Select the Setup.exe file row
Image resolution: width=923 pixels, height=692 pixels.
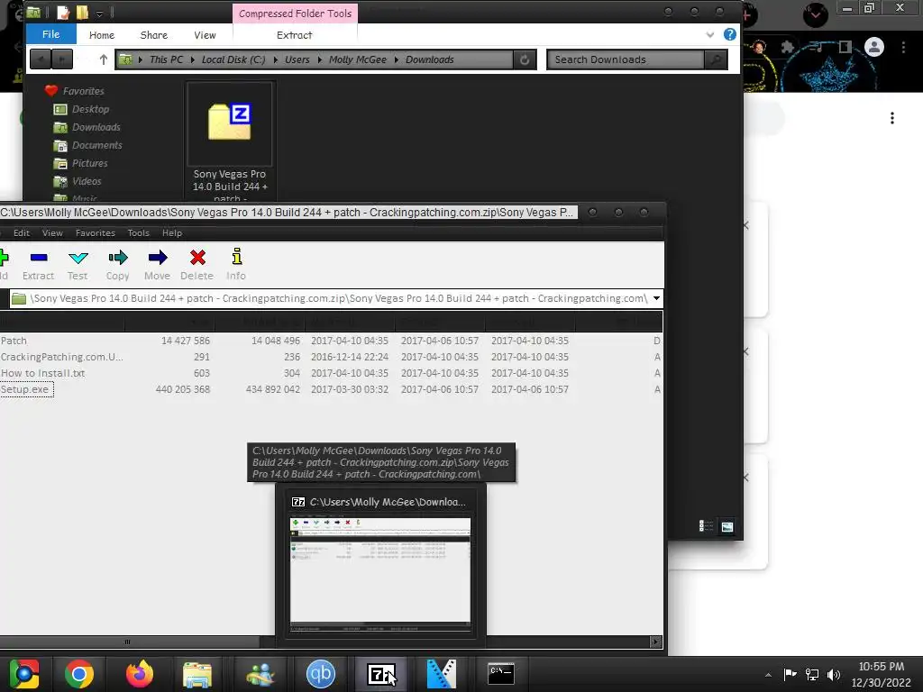[331, 389]
